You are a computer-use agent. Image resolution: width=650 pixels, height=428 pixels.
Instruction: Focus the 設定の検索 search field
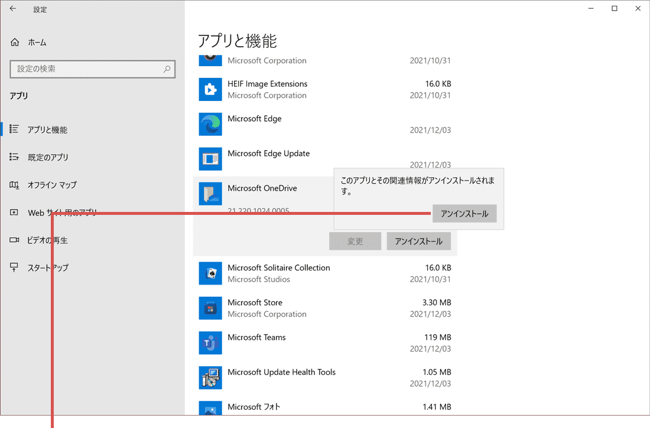point(92,69)
